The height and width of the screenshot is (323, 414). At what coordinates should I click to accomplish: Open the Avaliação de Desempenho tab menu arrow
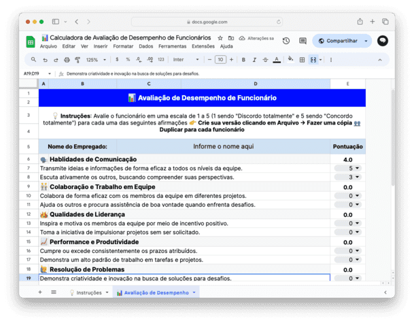click(194, 292)
